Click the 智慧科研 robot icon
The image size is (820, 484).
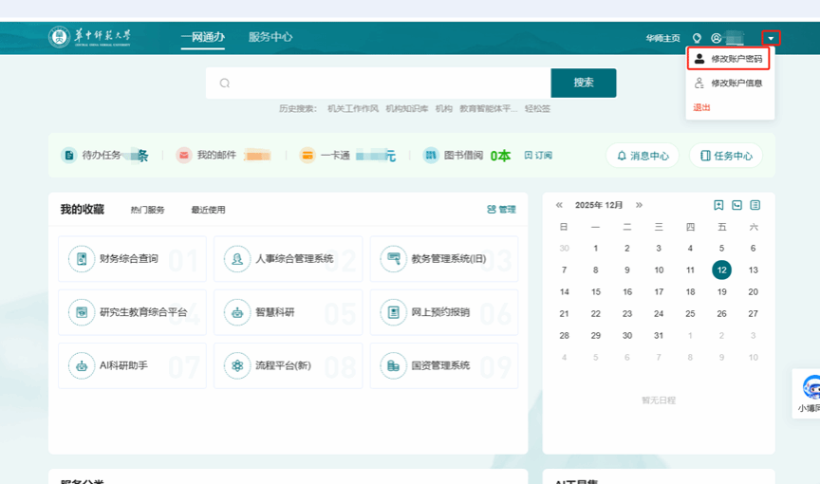238,312
